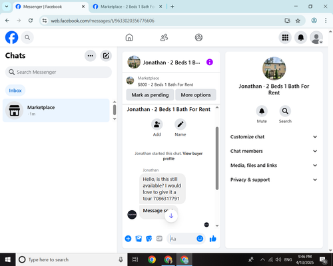This screenshot has height=266, width=333.
Task: Open conversation information purple icon
Action: tap(210, 62)
